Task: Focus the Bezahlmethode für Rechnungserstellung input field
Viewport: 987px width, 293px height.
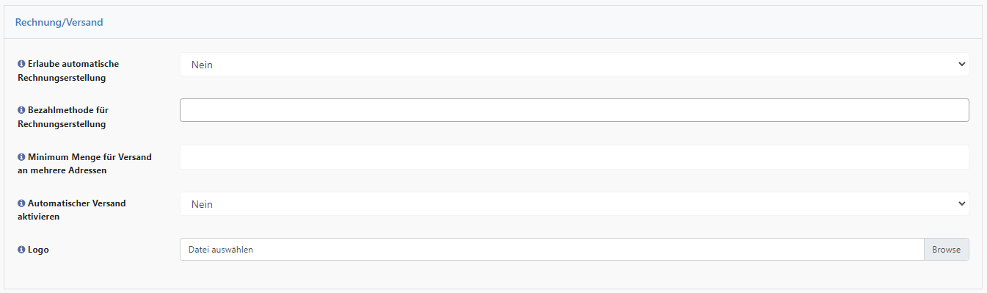Action: point(574,110)
